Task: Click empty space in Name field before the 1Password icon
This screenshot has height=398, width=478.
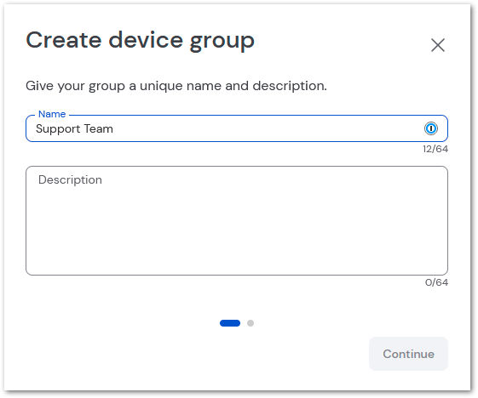Action: coord(268,128)
